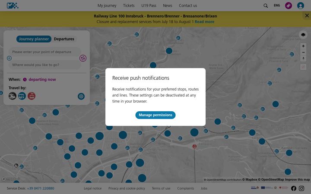The width and height of the screenshot is (311, 194).
Task: Open the Contact us menu
Action: [x=188, y=6]
